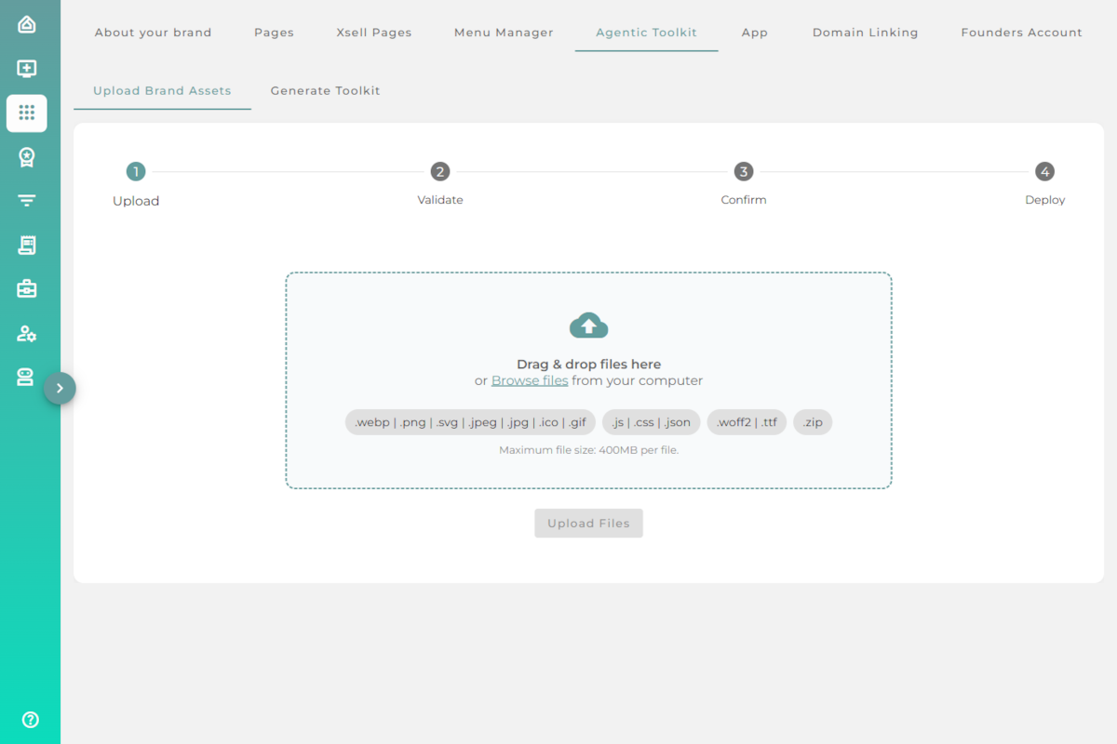This screenshot has height=744, width=1117.
Task: Click the Upload Files button
Action: pyautogui.click(x=588, y=524)
